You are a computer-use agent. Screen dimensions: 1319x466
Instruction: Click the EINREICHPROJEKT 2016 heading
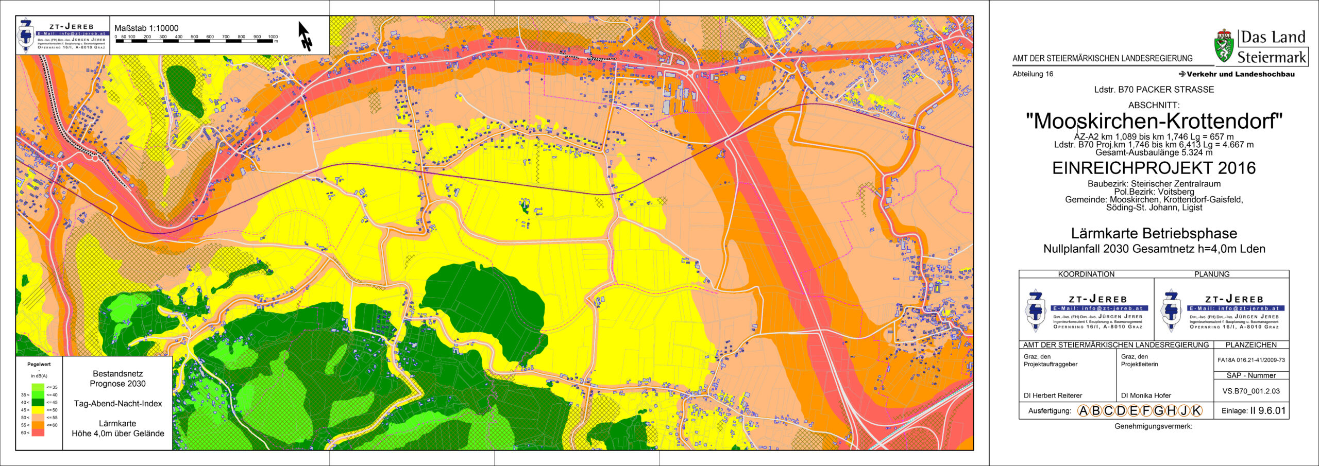coord(1154,168)
